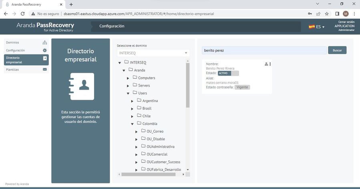
Task: Expand the OUComercial node
Action: point(136,155)
